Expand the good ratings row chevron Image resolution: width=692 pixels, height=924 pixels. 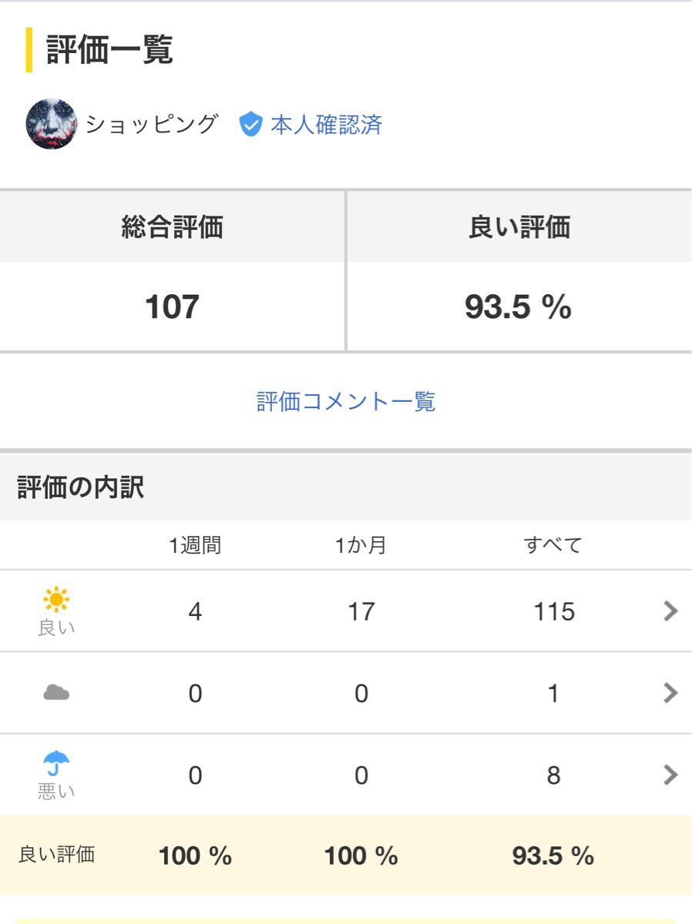(x=670, y=611)
